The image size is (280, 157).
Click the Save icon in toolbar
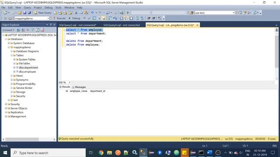point(24,13)
